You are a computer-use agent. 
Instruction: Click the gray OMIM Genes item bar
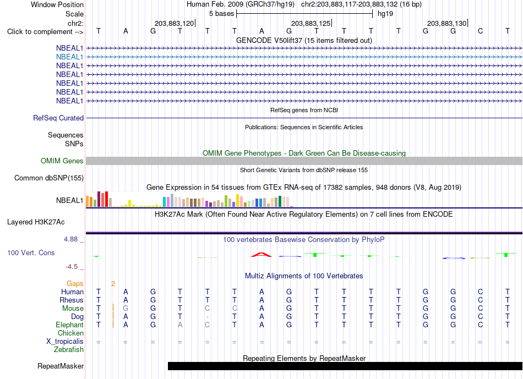304,161
